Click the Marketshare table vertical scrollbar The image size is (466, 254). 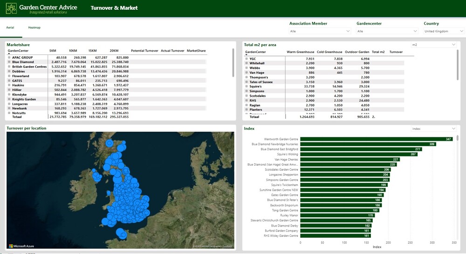[233, 62]
